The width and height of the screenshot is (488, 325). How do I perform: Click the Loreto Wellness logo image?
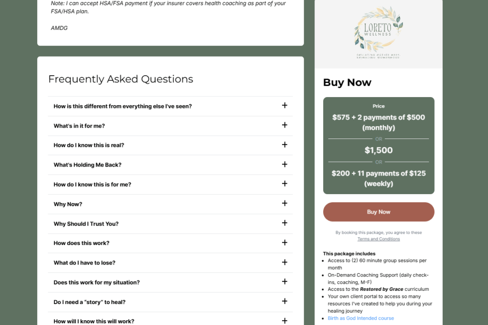pyautogui.click(x=378, y=32)
